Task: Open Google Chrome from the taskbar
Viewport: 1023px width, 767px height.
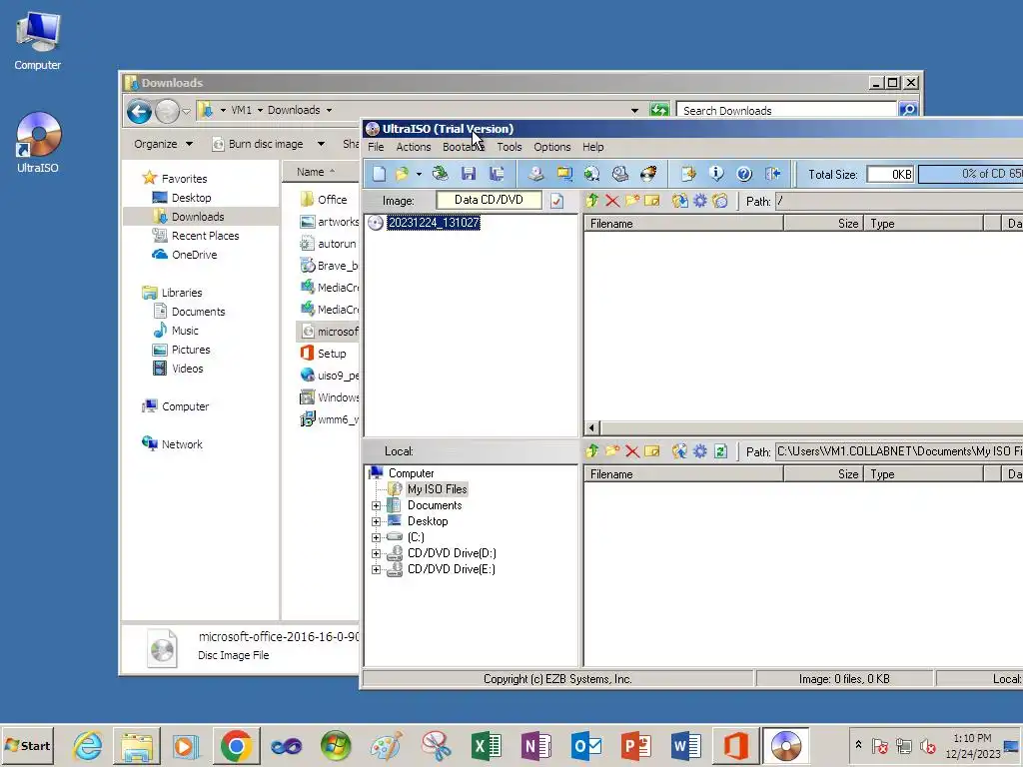Action: 236,745
